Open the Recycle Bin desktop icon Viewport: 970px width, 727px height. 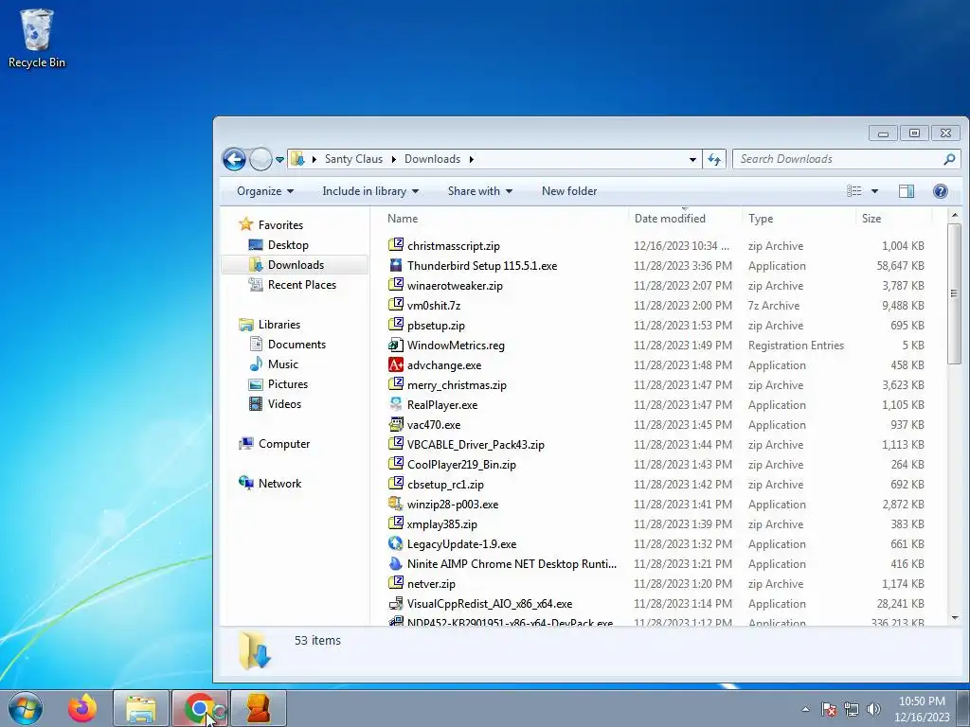pos(37,38)
